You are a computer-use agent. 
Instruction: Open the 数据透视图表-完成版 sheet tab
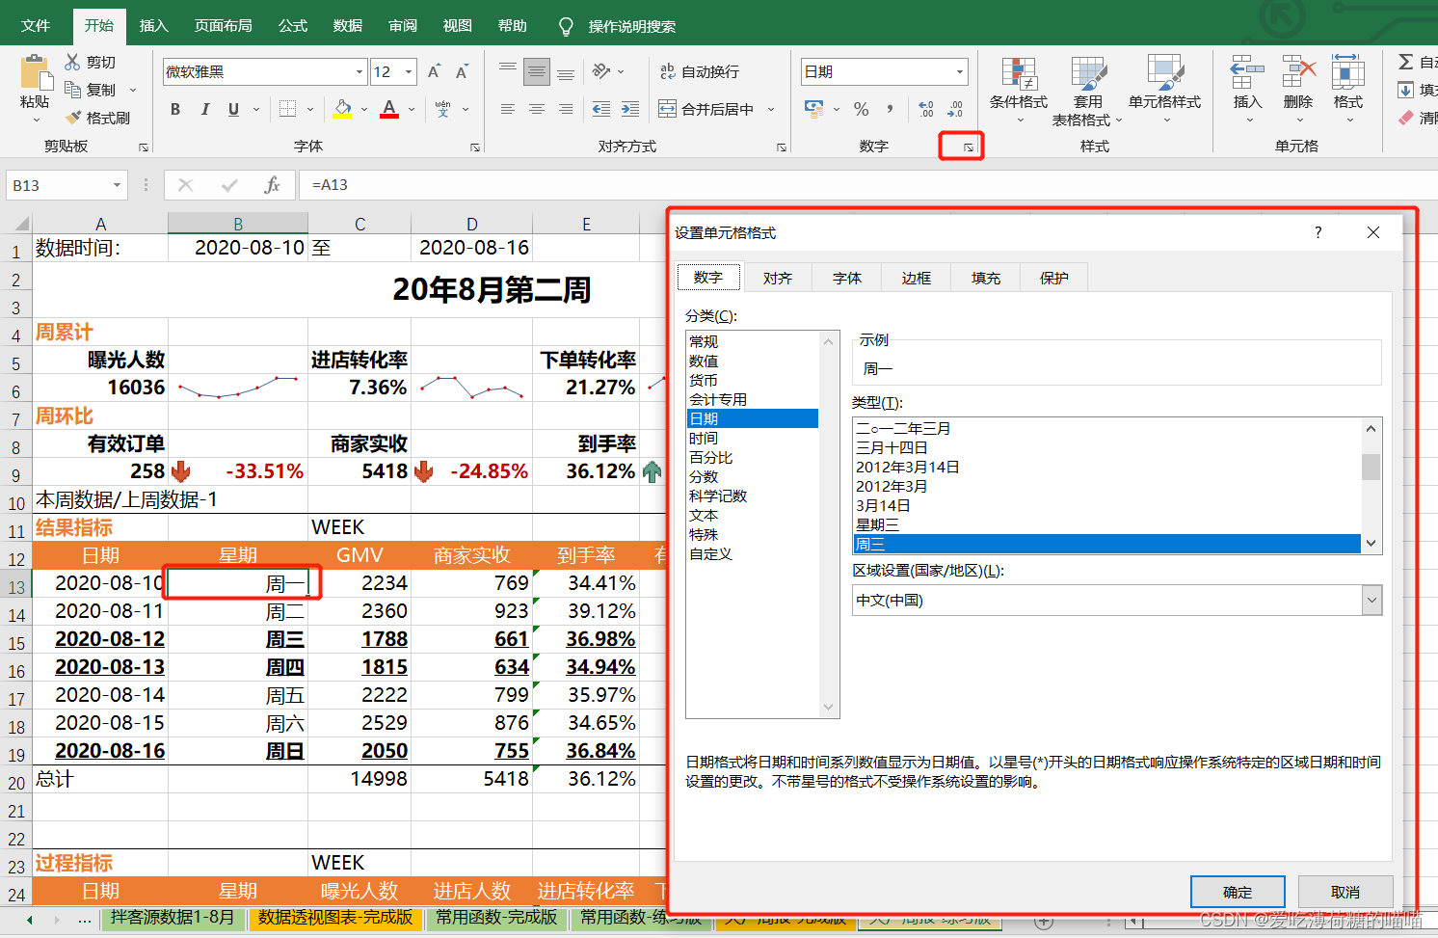(x=334, y=918)
